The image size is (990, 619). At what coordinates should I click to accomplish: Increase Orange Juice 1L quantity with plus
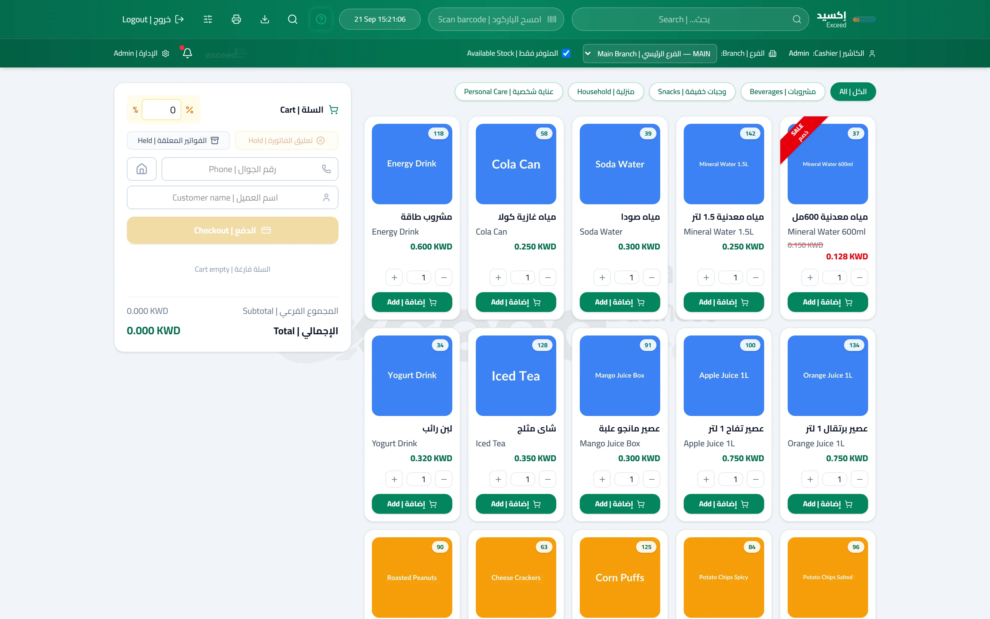point(810,479)
